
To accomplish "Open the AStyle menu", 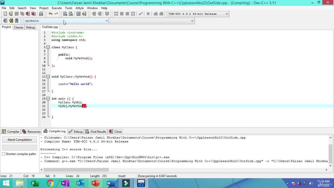I will coord(80,8).
